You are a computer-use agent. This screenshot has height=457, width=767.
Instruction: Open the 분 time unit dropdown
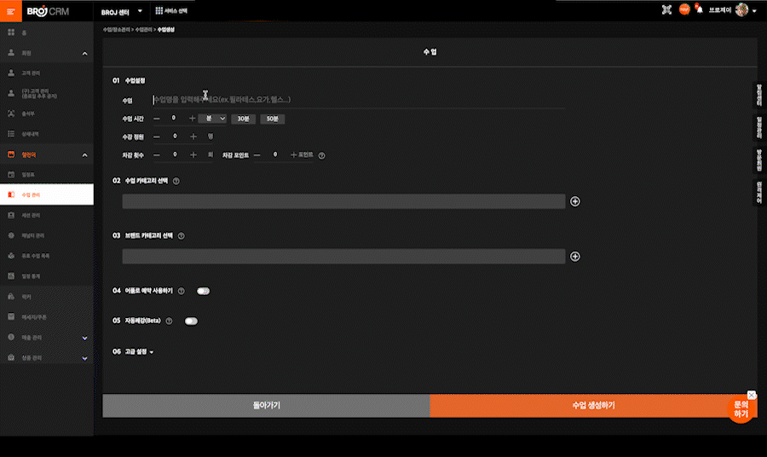coord(212,119)
